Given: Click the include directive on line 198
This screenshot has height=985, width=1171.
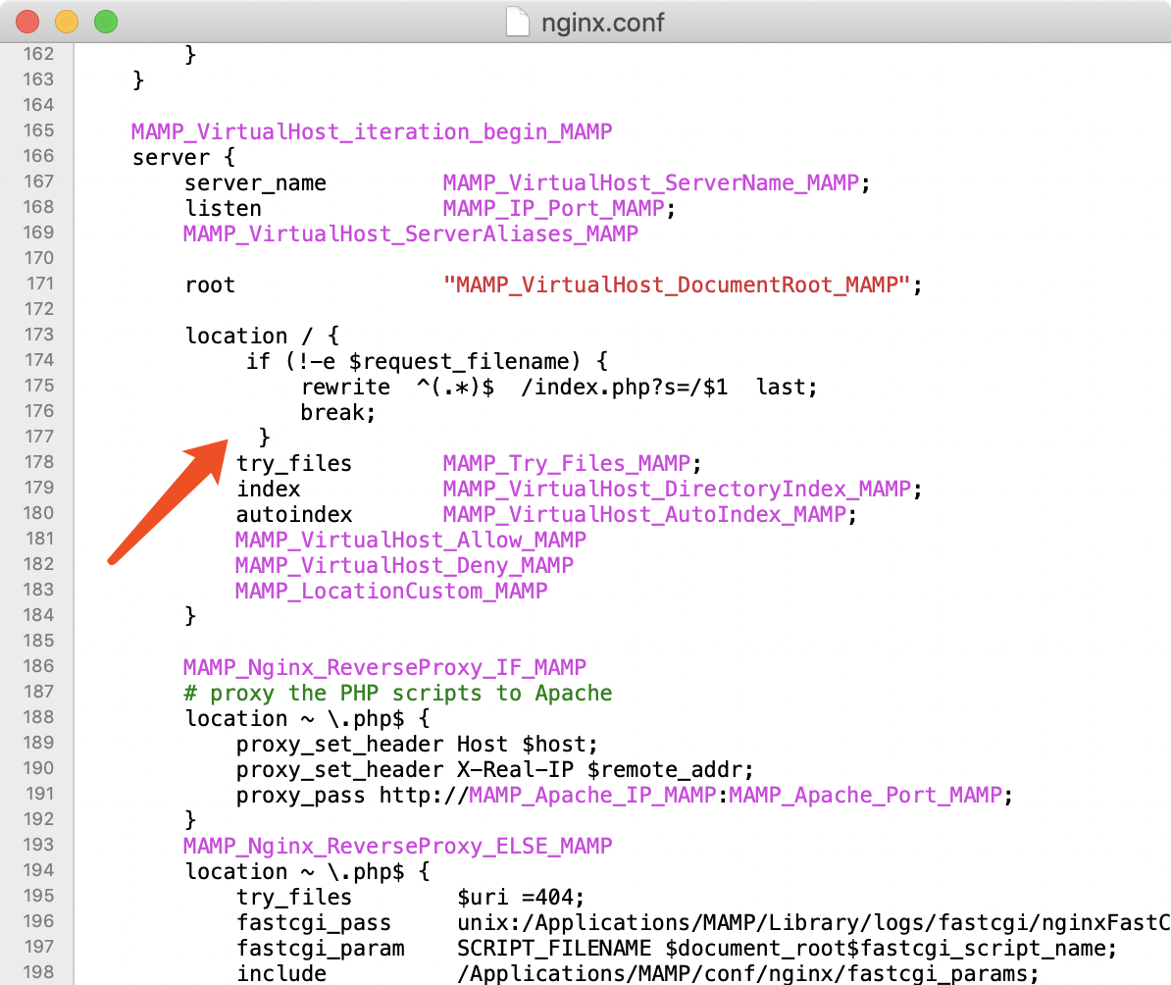Looking at the screenshot, I should click(281, 974).
